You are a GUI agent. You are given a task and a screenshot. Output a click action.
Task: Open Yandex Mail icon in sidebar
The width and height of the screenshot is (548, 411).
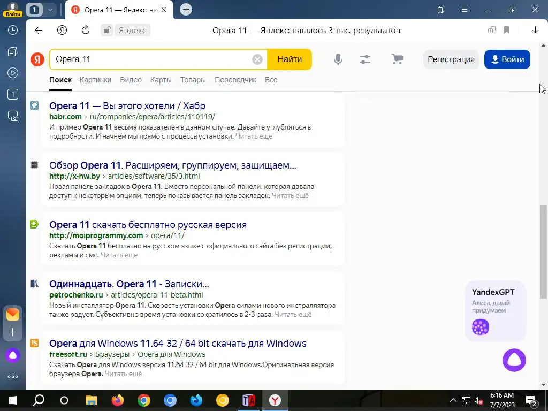(13, 315)
